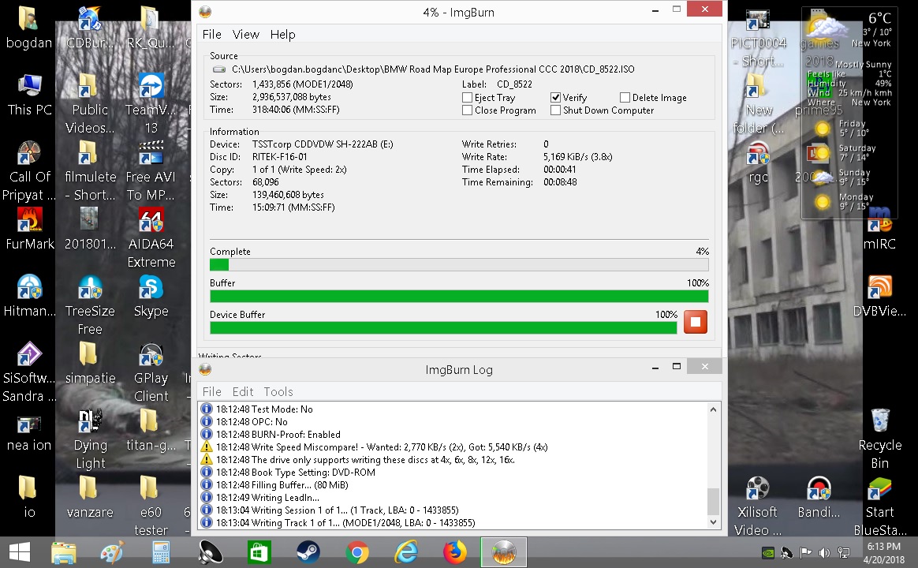Click the log scrollbar down arrow
The width and height of the screenshot is (918, 568).
pyautogui.click(x=713, y=521)
